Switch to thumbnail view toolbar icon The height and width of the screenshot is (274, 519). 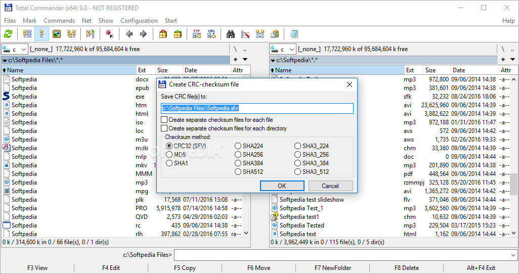coord(57,34)
